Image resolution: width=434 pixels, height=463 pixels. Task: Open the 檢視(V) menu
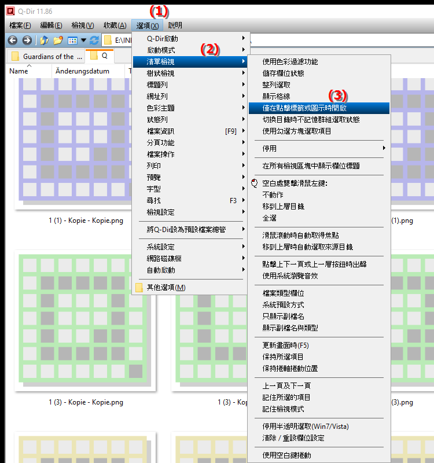coord(83,25)
